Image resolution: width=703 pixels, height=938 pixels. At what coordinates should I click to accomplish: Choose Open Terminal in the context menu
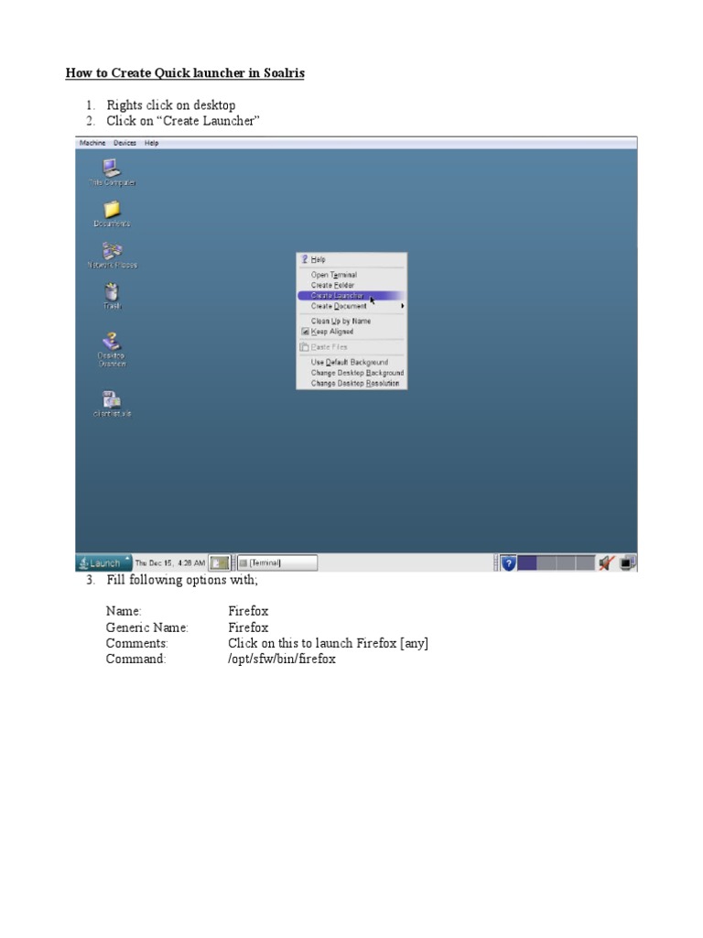tap(351, 275)
